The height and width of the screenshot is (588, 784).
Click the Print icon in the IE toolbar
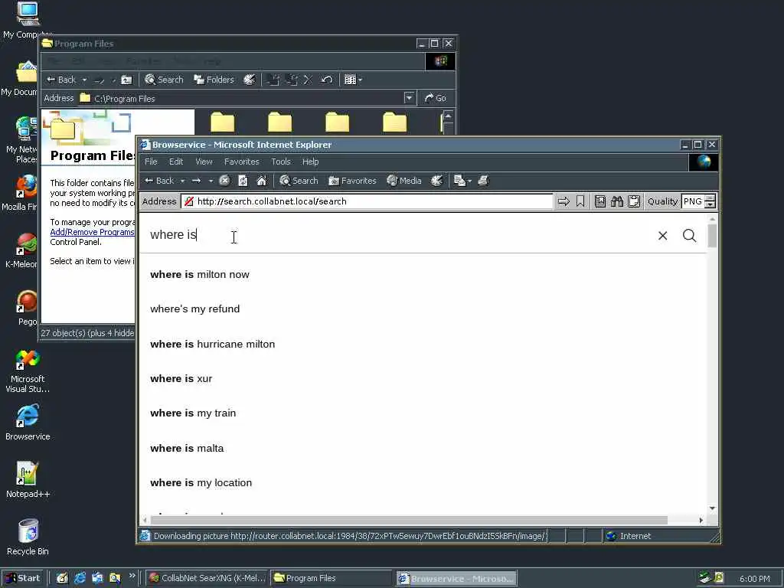click(x=483, y=181)
